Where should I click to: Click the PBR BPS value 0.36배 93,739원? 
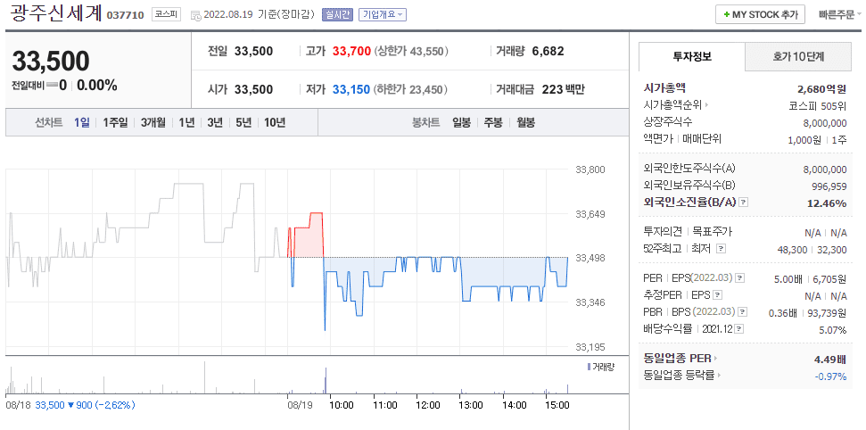[807, 313]
